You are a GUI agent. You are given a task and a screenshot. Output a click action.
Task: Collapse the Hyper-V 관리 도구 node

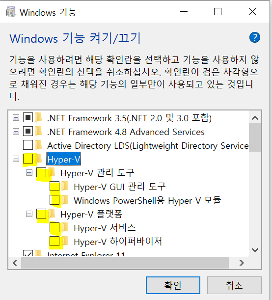[x=29, y=173]
